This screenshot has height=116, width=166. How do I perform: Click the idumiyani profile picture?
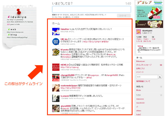(139, 32)
